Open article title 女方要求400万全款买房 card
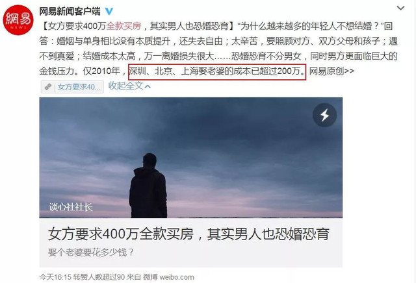416x283 pixels. [188, 234]
